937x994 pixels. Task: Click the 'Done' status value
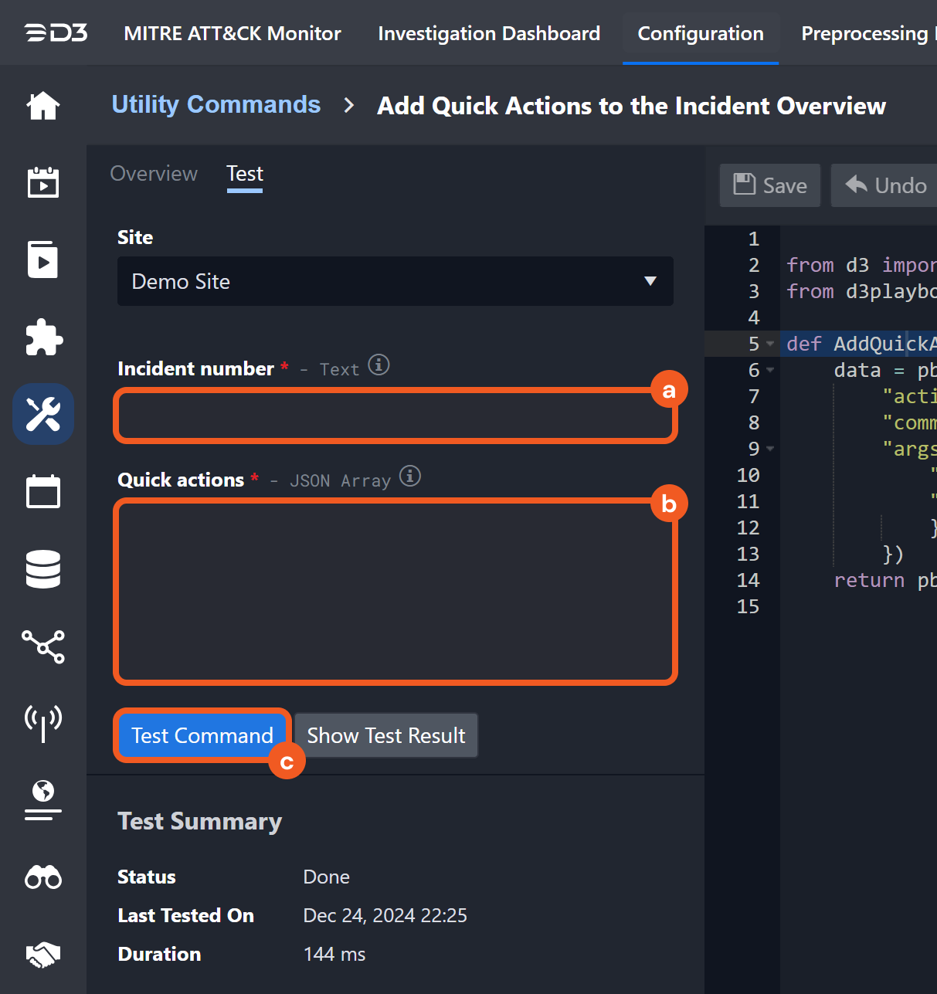pos(327,877)
